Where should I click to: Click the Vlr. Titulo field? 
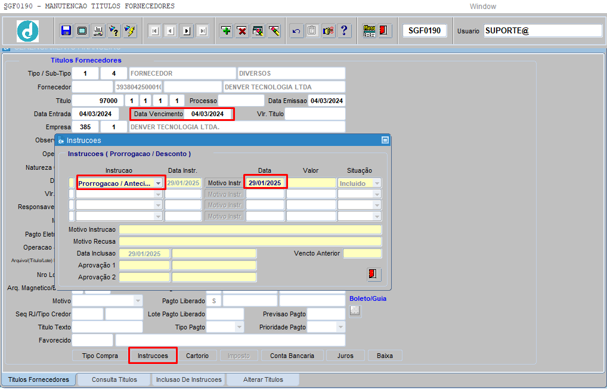click(x=315, y=114)
